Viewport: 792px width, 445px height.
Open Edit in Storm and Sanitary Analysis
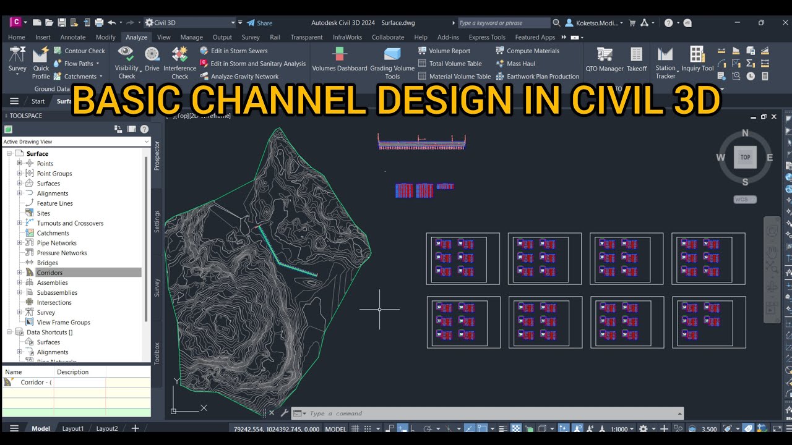click(x=253, y=64)
